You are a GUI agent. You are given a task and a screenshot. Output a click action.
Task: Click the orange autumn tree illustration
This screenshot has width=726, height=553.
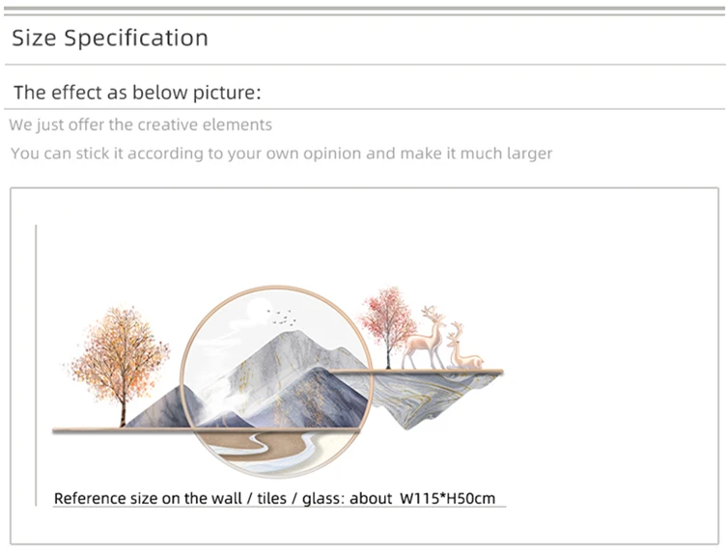point(118,363)
